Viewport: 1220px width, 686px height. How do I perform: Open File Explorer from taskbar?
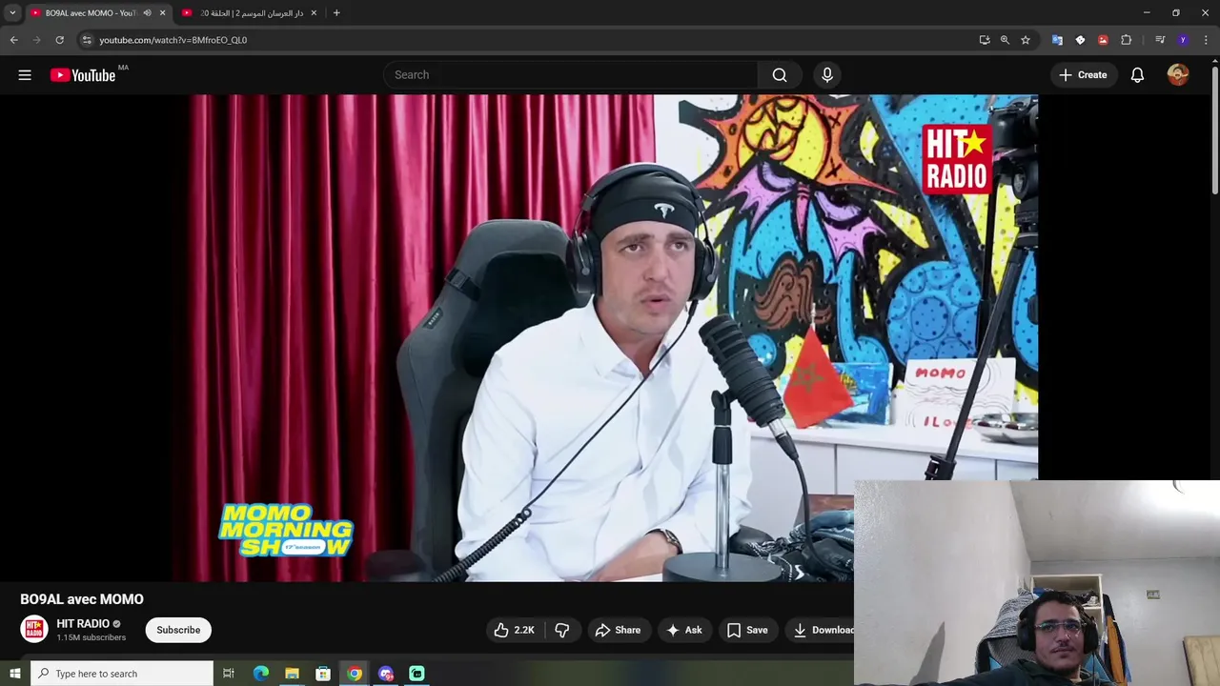point(292,674)
